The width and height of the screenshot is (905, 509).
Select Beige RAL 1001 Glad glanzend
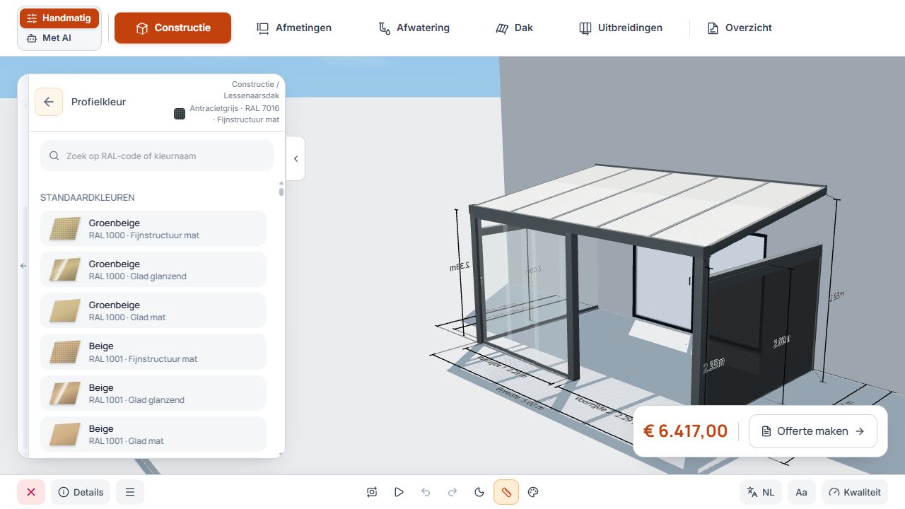[x=153, y=393]
